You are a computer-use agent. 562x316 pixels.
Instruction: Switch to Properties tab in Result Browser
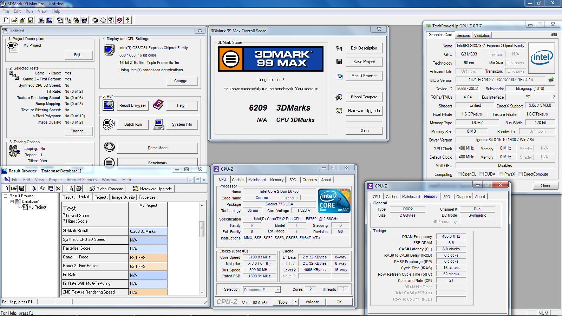click(x=147, y=197)
